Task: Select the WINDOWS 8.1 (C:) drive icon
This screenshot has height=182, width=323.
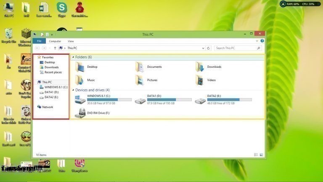Action: (x=80, y=99)
